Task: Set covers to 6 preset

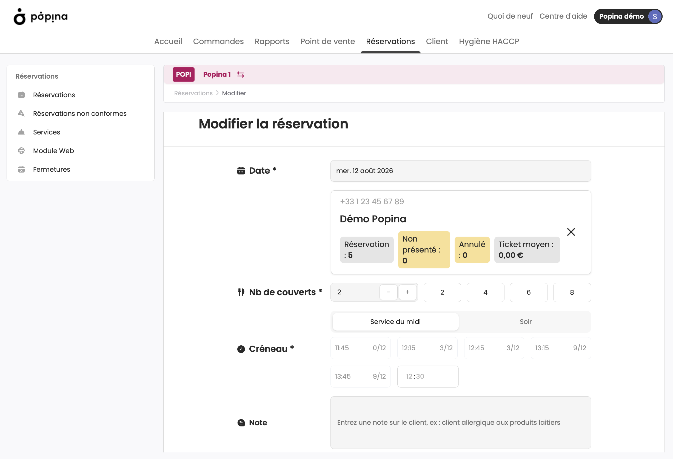Action: pos(529,292)
